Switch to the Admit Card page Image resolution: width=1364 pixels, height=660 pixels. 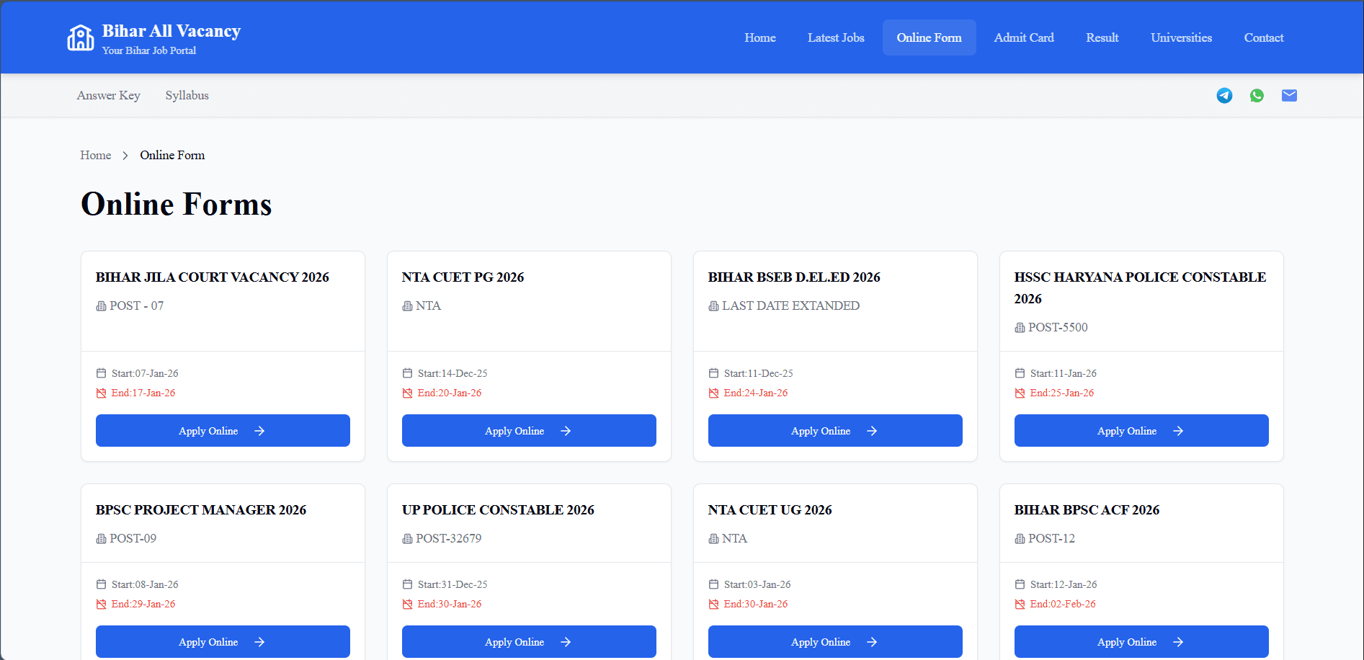(1023, 37)
